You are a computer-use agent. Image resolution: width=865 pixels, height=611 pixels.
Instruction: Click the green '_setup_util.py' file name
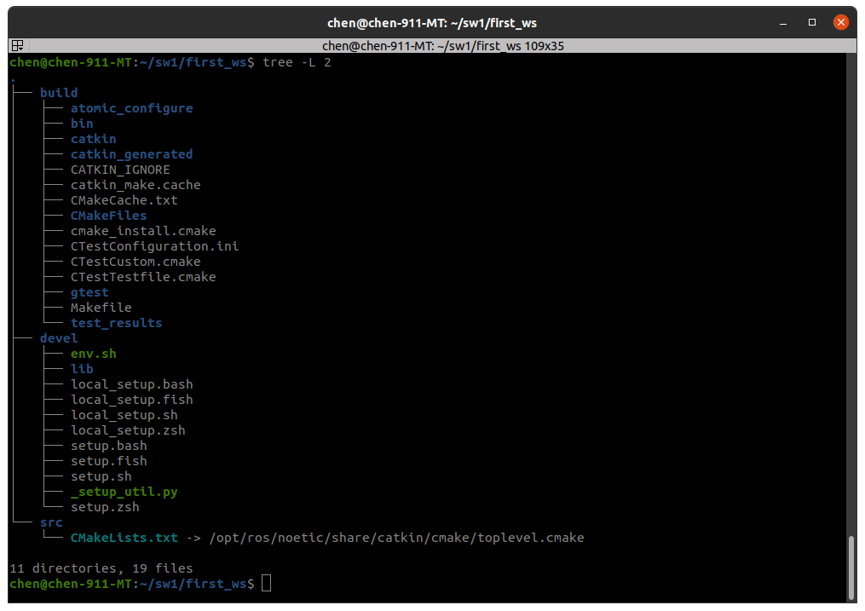124,492
